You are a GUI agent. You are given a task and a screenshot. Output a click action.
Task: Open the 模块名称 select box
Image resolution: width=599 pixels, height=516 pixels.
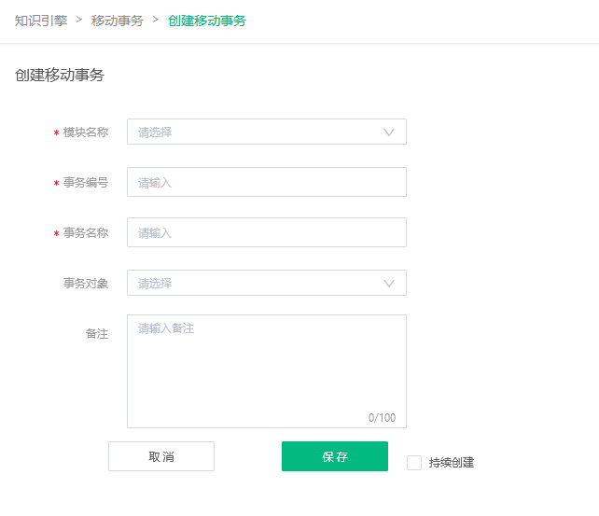[x=267, y=132]
